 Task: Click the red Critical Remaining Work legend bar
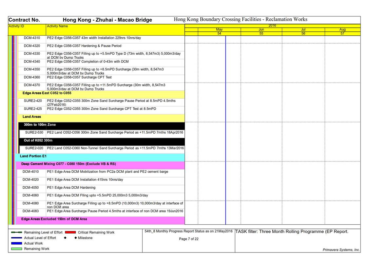(70, 232)
